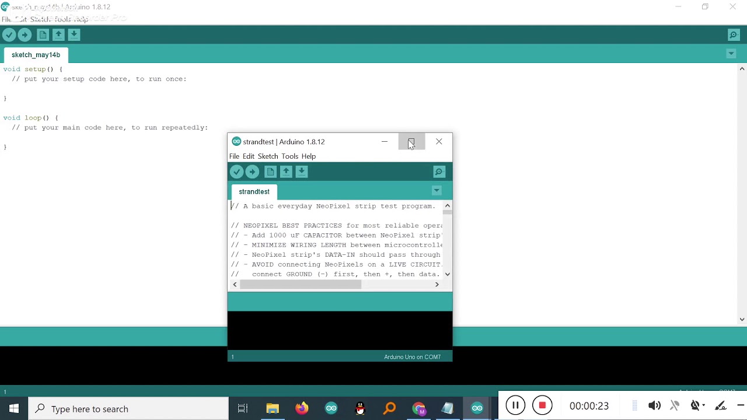Open Serial Monitor in sketch_may14b window

(734, 35)
